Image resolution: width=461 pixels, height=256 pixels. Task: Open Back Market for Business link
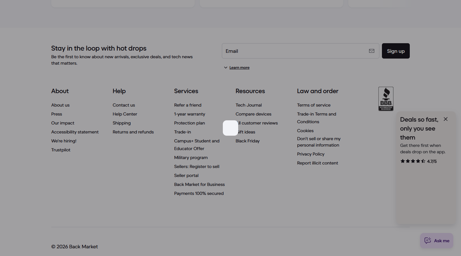coord(199,184)
